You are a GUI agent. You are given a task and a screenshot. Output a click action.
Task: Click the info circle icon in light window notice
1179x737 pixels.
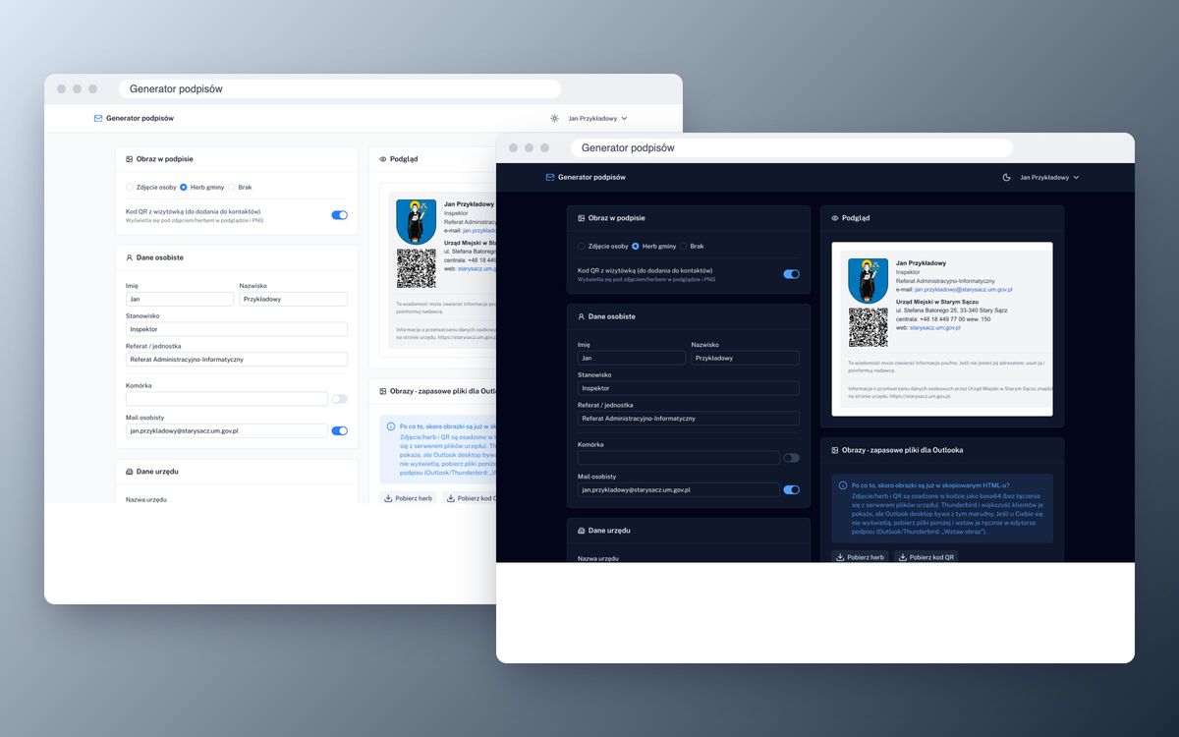[390, 426]
